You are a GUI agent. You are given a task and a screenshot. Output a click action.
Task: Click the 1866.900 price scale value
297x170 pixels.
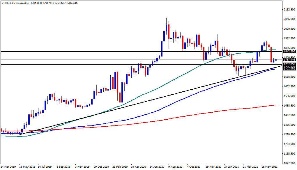pos(289,48)
